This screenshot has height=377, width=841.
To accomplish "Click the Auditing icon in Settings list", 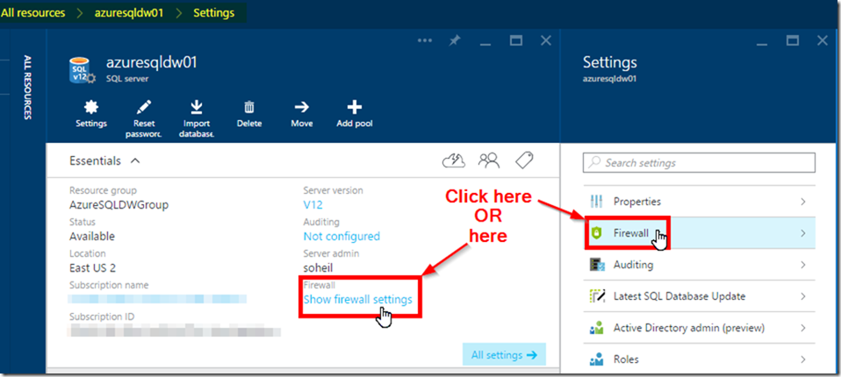I will (x=597, y=265).
